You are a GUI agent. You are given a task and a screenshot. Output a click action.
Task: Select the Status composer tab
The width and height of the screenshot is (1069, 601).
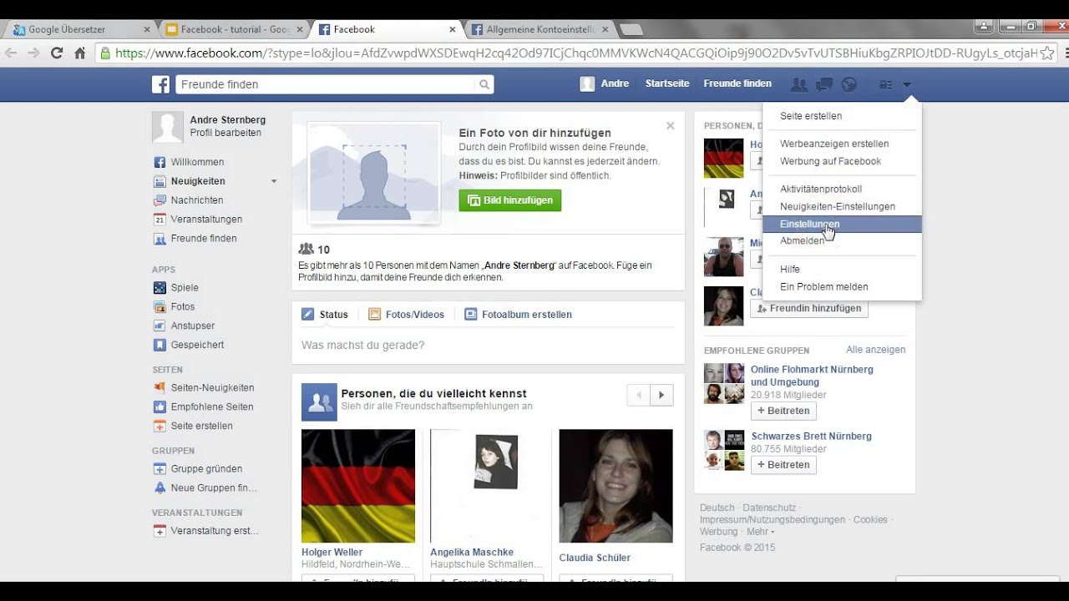click(324, 315)
